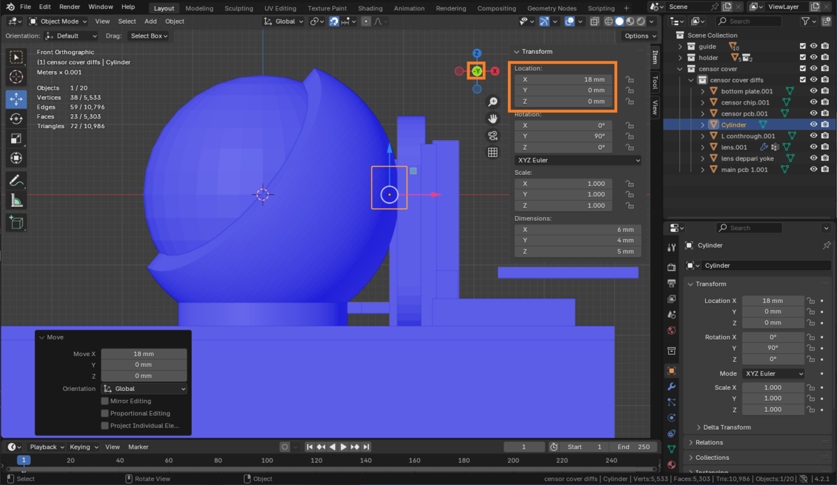Click the current frame marker on timeline

coord(24,460)
